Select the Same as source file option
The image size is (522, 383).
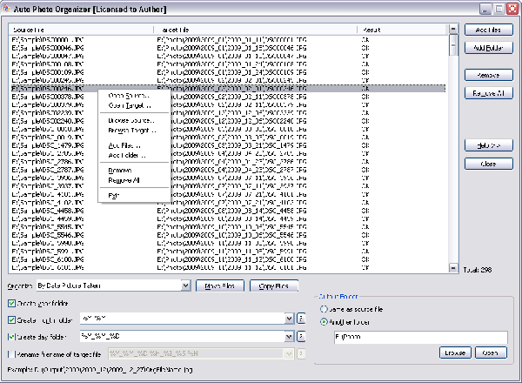(325, 309)
